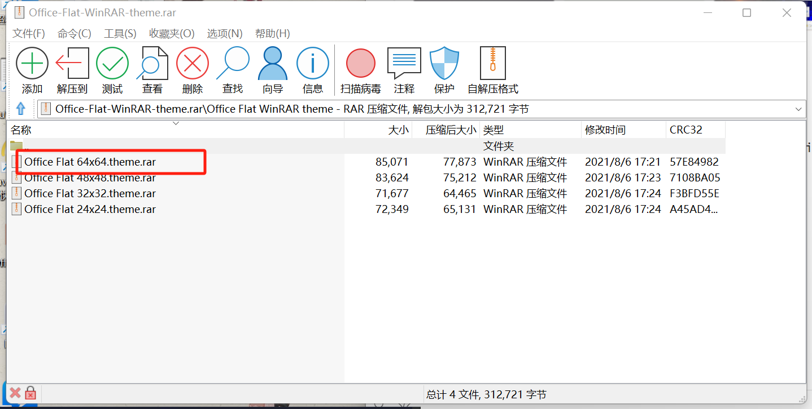Click the lock icon in status bar

pyautogui.click(x=30, y=393)
